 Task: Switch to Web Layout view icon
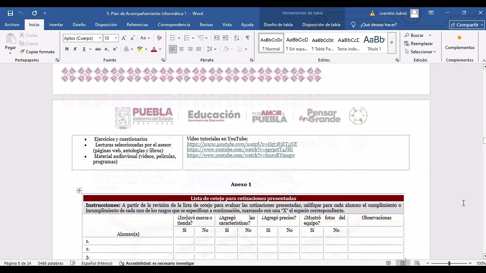click(417, 263)
